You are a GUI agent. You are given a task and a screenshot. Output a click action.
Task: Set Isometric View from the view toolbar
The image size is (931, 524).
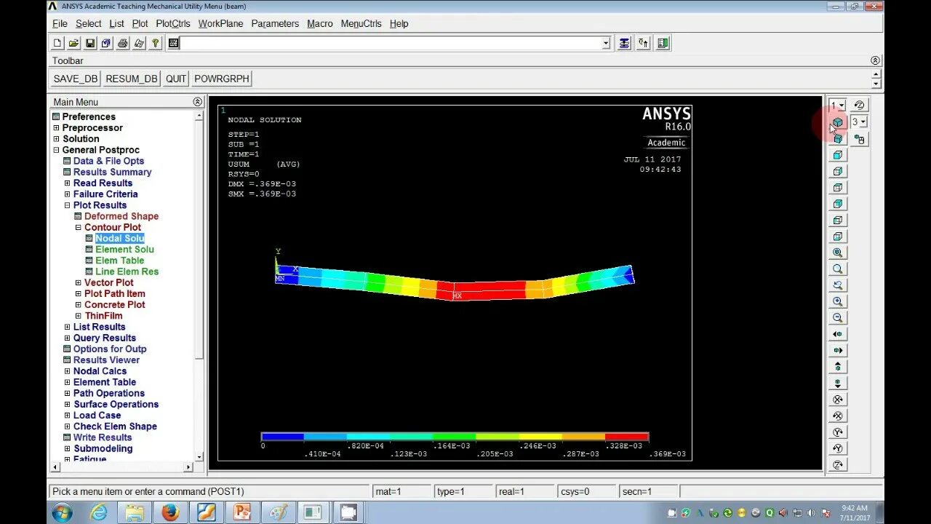[838, 122]
